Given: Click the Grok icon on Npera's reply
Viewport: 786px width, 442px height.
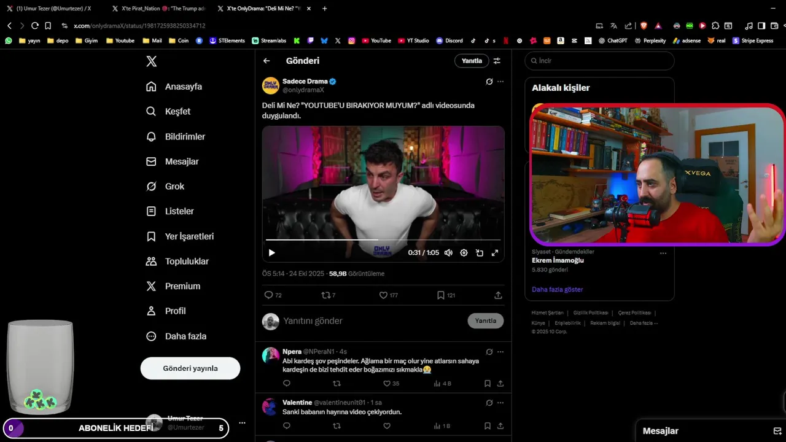Looking at the screenshot, I should click(489, 352).
